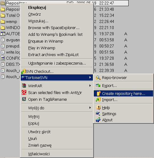Click the time 21:33:48 in file list
This screenshot has height=158, width=154.
coord(107,9)
